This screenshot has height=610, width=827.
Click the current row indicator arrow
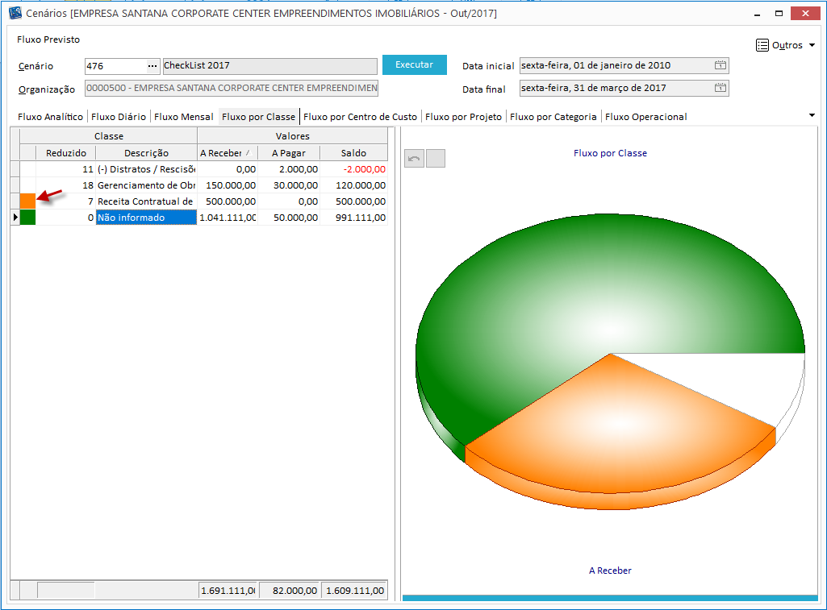click(15, 218)
